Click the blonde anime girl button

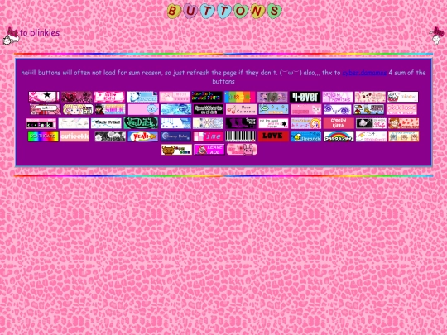pyautogui.click(x=78, y=109)
